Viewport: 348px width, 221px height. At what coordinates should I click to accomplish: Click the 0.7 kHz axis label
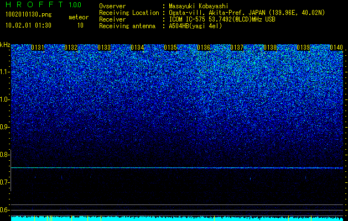coord(4,182)
